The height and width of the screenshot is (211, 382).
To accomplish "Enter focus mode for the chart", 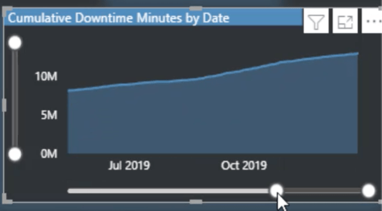I will click(x=345, y=21).
